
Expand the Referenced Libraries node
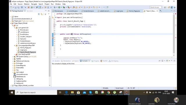[13, 61]
